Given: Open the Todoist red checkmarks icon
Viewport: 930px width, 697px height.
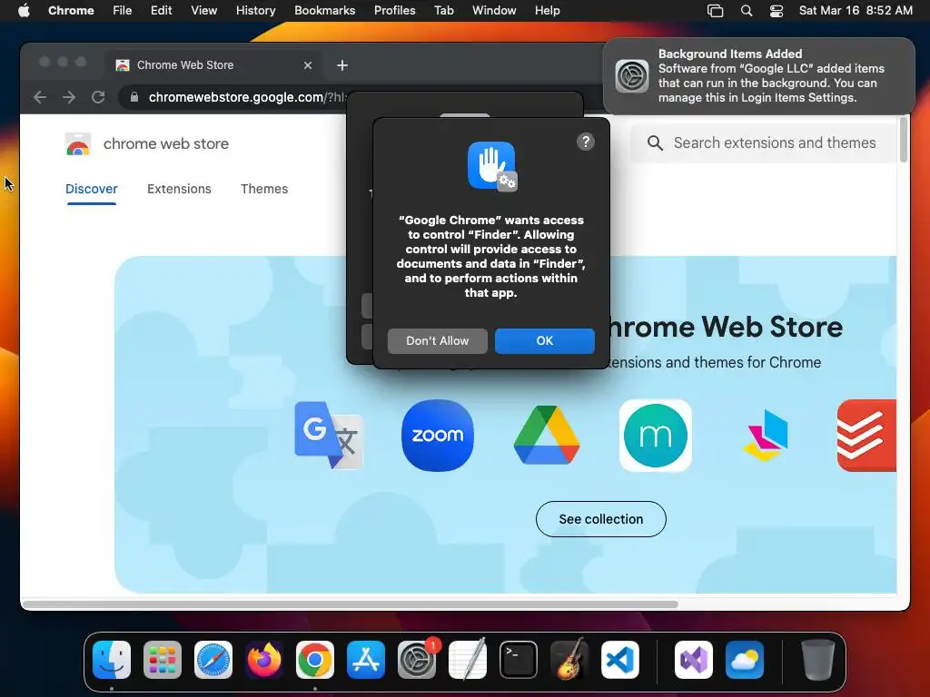Looking at the screenshot, I should point(866,436).
